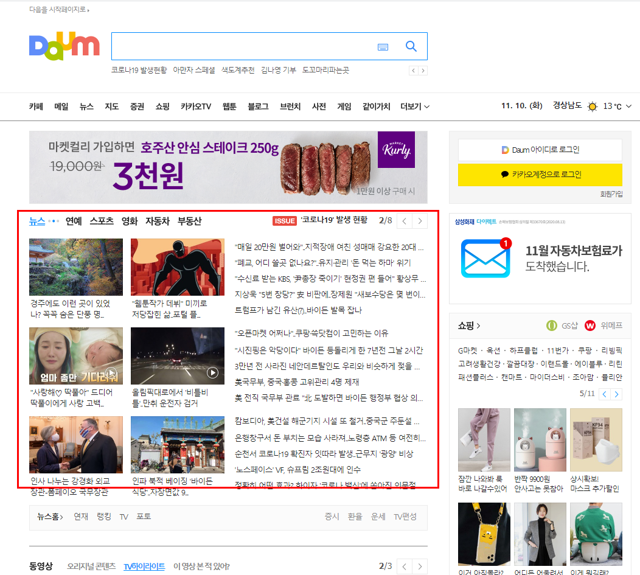The width and height of the screenshot is (640, 575).
Task: Play the 엄마 좀만 기다려 video thumbnail
Action: coord(76,356)
